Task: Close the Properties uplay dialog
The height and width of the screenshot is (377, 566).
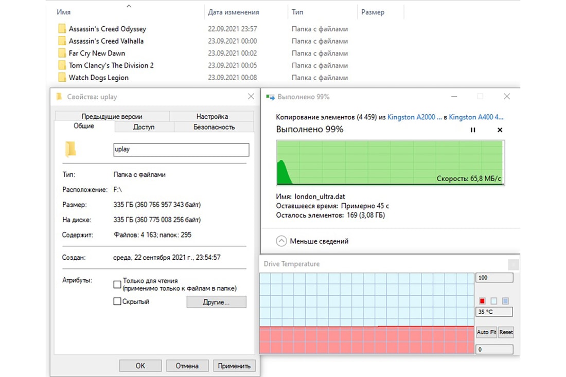Action: pos(251,96)
